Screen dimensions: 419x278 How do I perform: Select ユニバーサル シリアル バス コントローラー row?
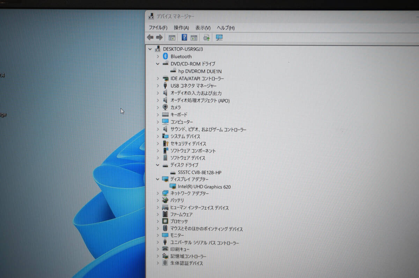click(x=205, y=242)
